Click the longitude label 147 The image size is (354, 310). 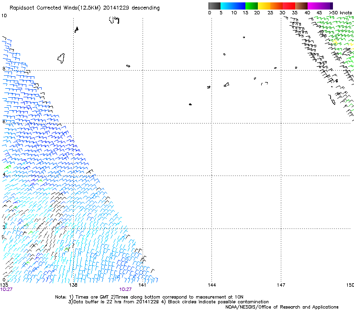(x=281, y=285)
